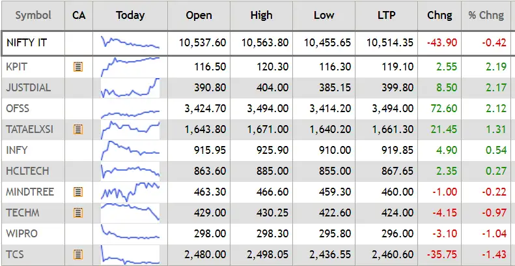
Task: Click the Chng column header
Action: tap(439, 15)
